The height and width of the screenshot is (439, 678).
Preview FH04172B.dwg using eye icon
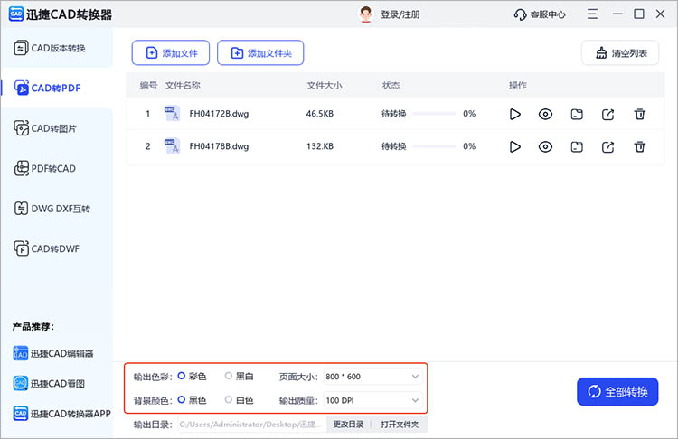[545, 114]
